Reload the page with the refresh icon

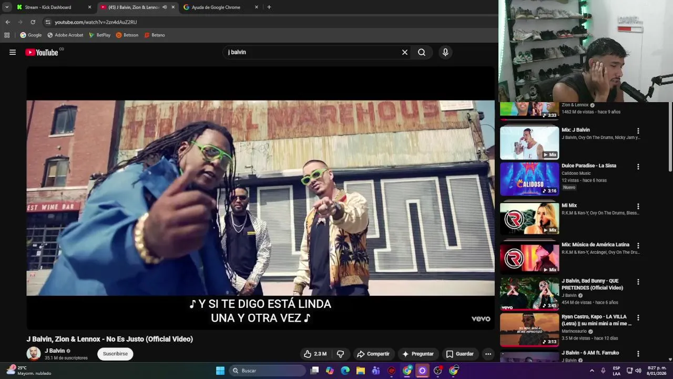(x=33, y=22)
